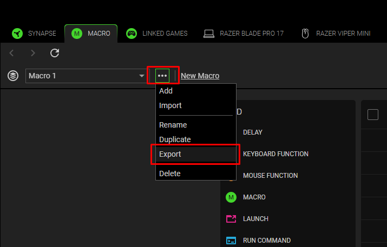The height and width of the screenshot is (247, 387).
Task: Choose Export from the context menu
Action: pos(170,154)
